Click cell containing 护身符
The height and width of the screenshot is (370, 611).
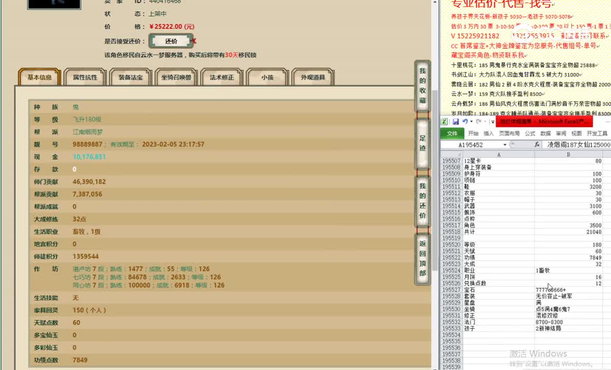(498, 174)
